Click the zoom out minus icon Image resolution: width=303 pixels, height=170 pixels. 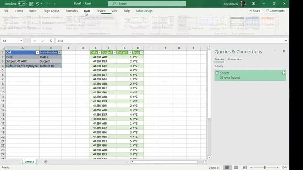[x=251, y=167]
